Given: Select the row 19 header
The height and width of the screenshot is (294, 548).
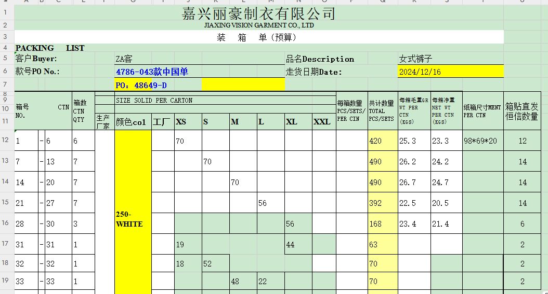Looking at the screenshot, I should tap(5, 281).
